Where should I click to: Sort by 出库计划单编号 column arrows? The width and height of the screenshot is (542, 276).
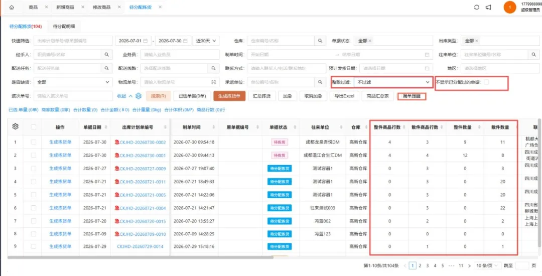165,127
